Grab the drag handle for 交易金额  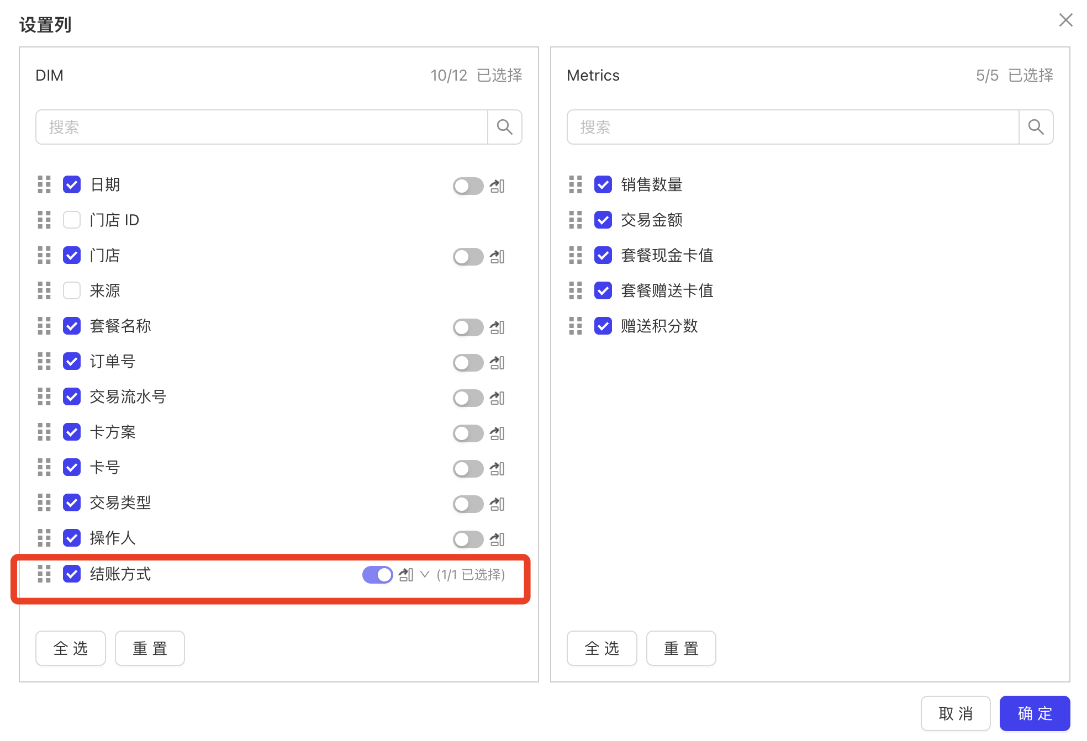(x=576, y=220)
